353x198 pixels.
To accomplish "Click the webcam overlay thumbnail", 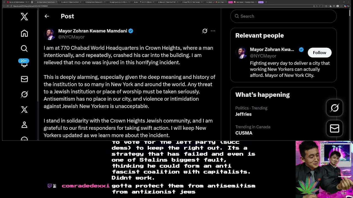I will tap(324, 169).
